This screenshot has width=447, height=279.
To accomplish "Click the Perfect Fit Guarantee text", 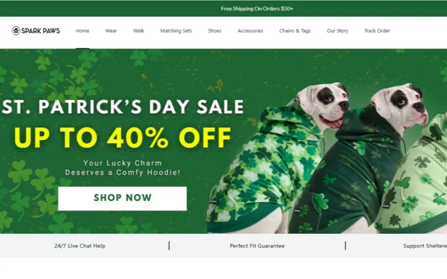I will [x=257, y=246].
